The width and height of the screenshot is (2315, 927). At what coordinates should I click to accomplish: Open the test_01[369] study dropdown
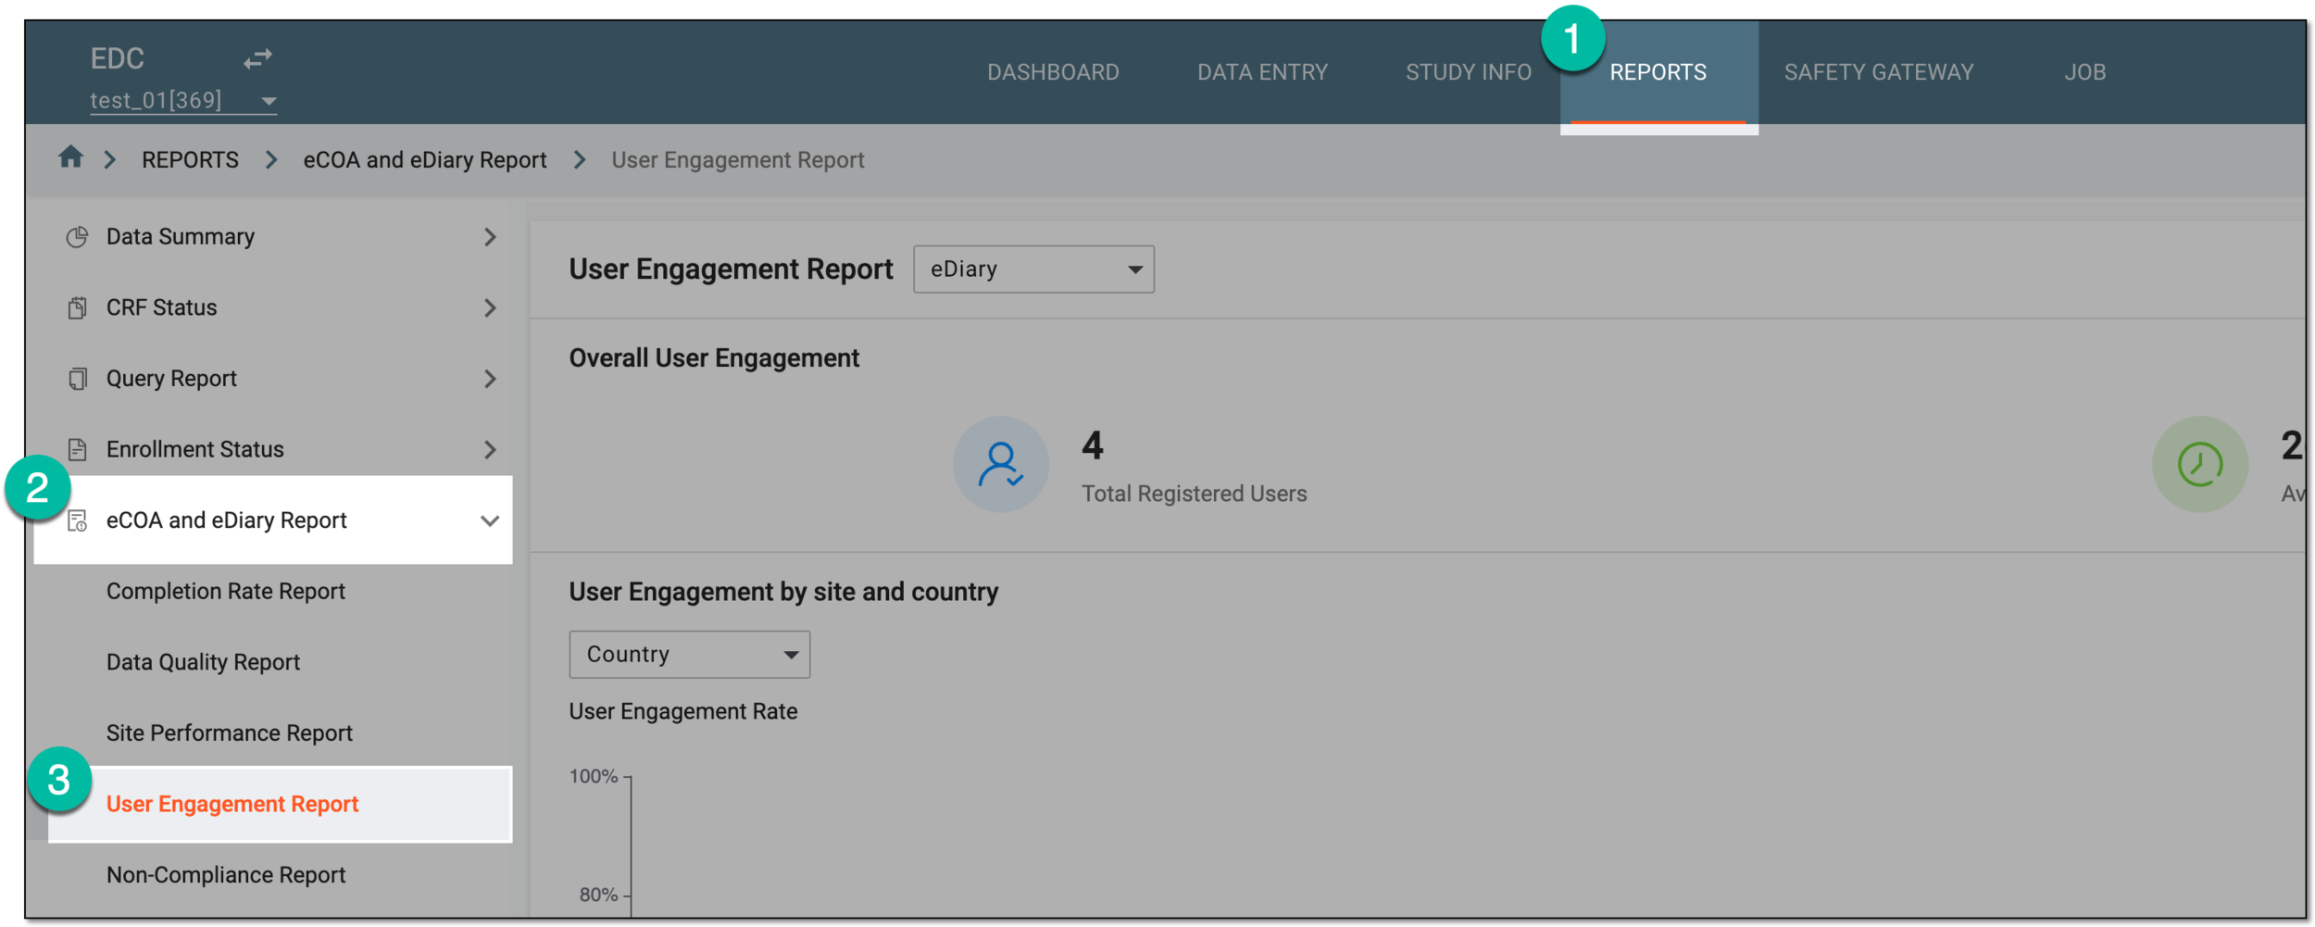click(183, 100)
